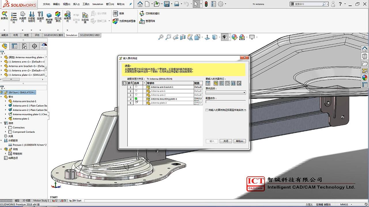Viewport: 369px width, 207px height.
Task: Open the 应用材料 apply material tool
Action: tap(14, 17)
